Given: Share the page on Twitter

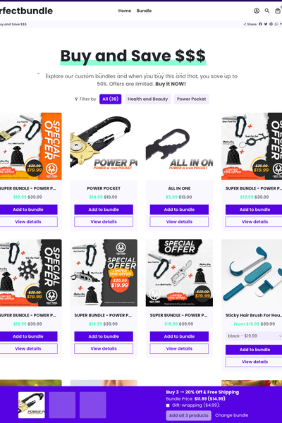Looking at the screenshot, I should pyautogui.click(x=266, y=24).
